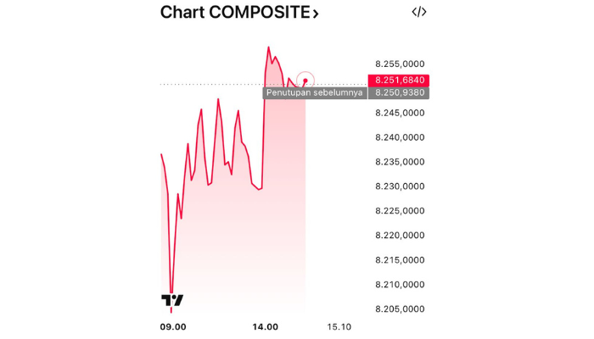Click the TradingView logo
The height and width of the screenshot is (339, 594).
172,300
